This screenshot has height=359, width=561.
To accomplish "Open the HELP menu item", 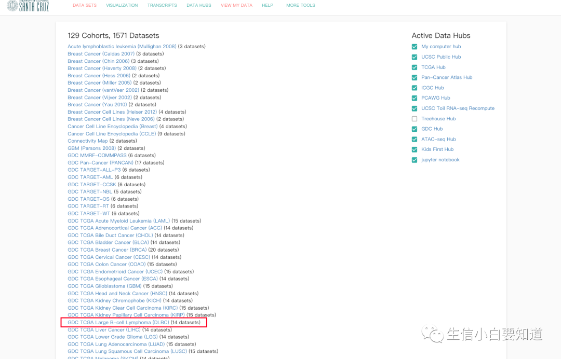I will click(x=268, y=5).
